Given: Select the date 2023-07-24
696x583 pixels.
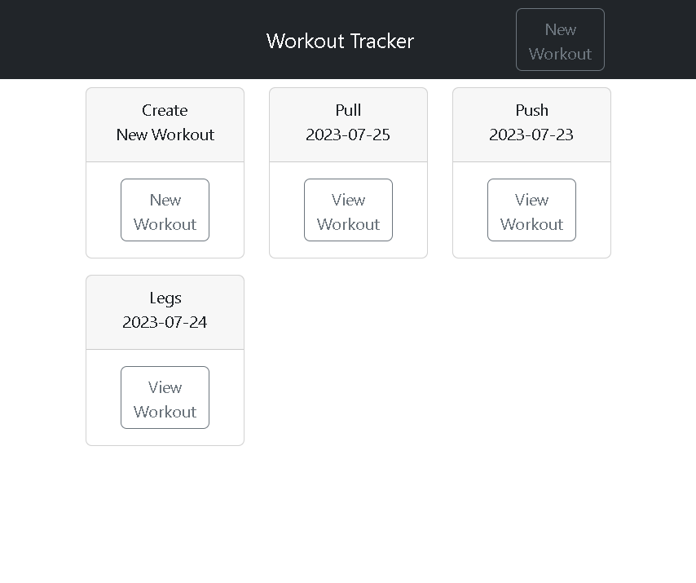Looking at the screenshot, I should click(x=165, y=322).
